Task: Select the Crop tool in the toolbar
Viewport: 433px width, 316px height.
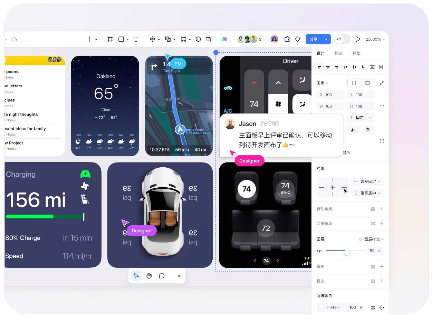Action: [x=209, y=39]
